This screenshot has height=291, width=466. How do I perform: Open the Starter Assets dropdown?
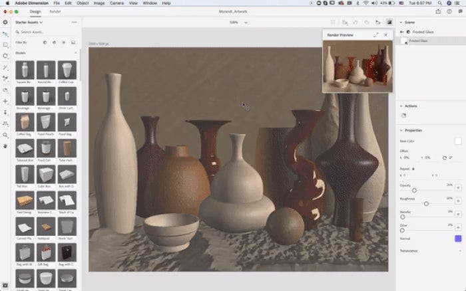[x=29, y=22]
